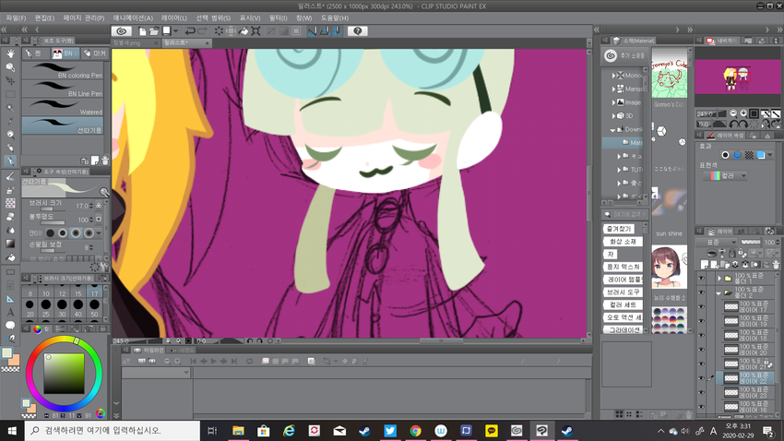Image resolution: width=784 pixels, height=441 pixels.
Task: Toggle visibility of layer 레이어 20
Action: [x=701, y=350]
